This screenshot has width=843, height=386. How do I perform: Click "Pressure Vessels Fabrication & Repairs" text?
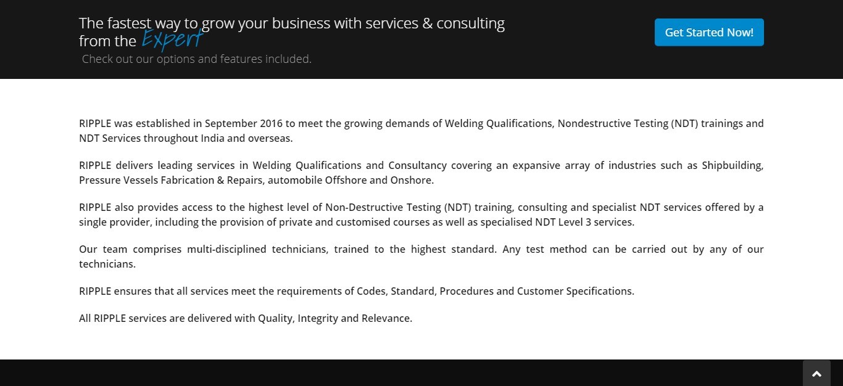click(170, 180)
